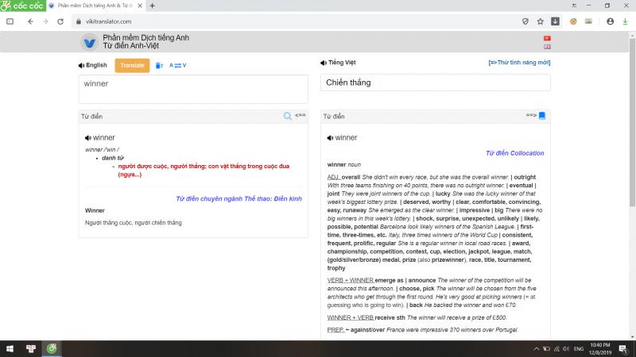Click the battery tray icon
This screenshot has height=357, width=636.
pyautogui.click(x=546, y=348)
